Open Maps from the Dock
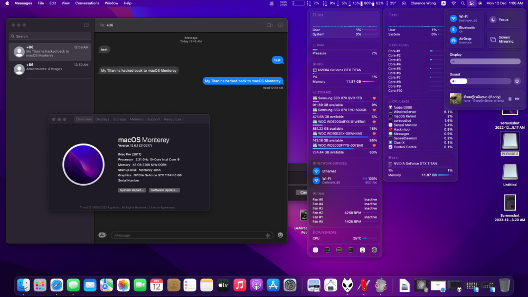The width and height of the screenshot is (528, 297). coord(107,285)
